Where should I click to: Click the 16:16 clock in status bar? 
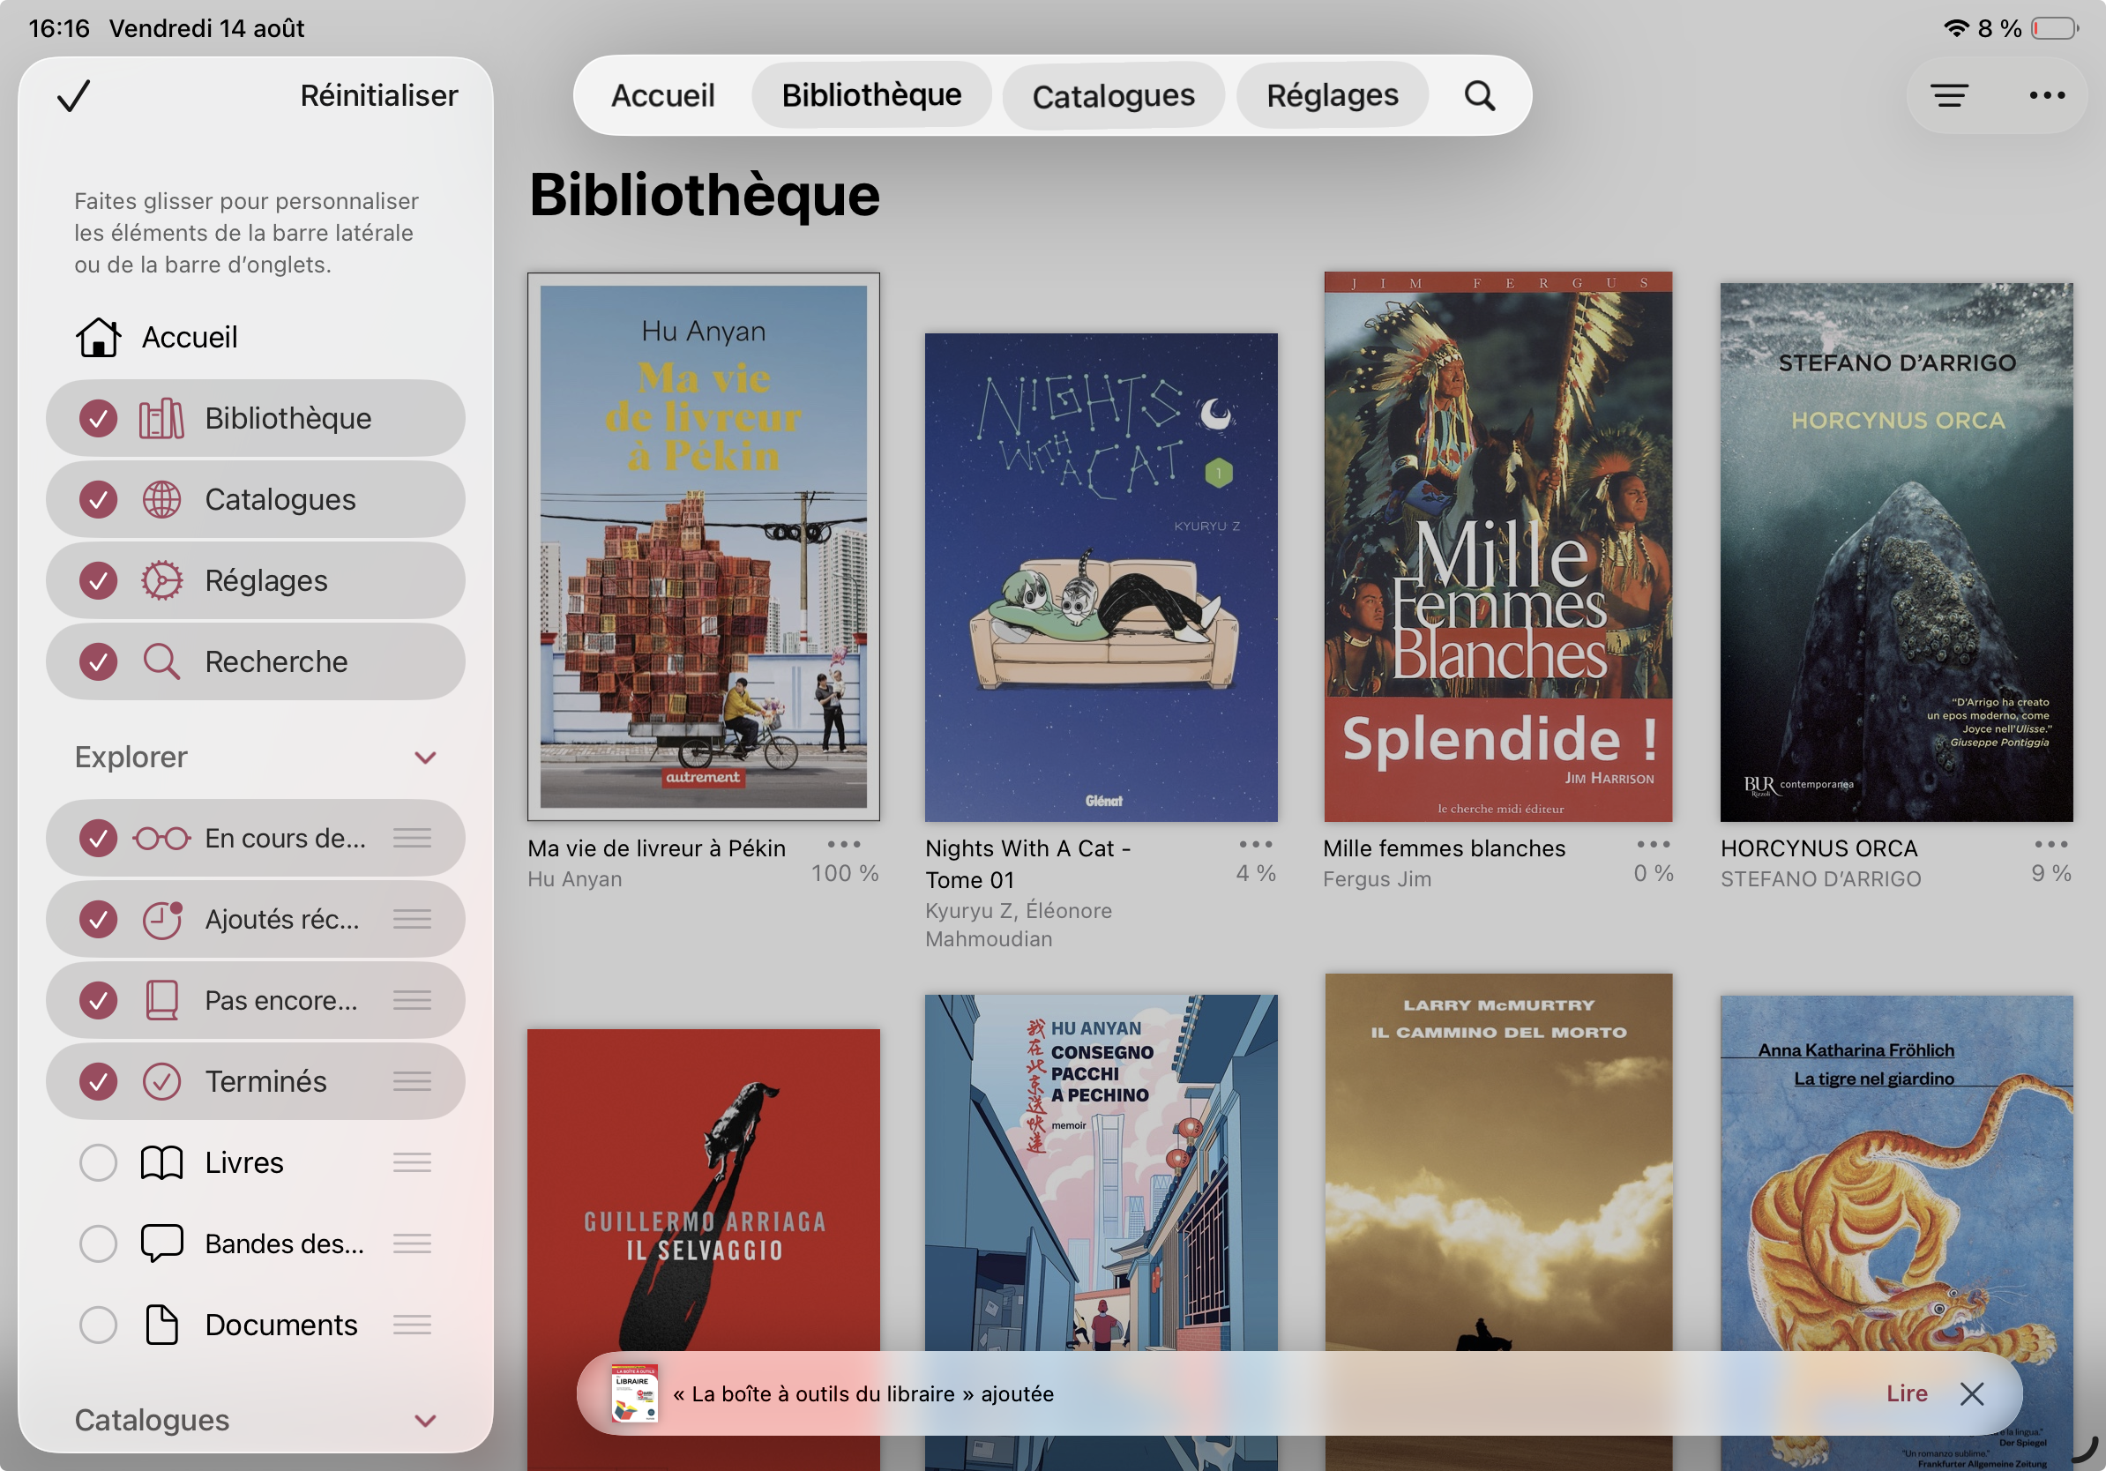click(59, 28)
